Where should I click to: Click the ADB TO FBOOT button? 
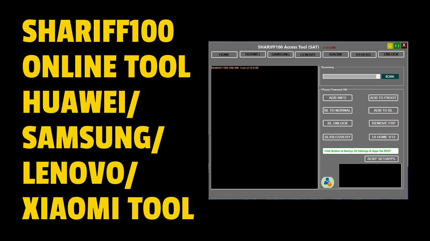click(x=383, y=98)
